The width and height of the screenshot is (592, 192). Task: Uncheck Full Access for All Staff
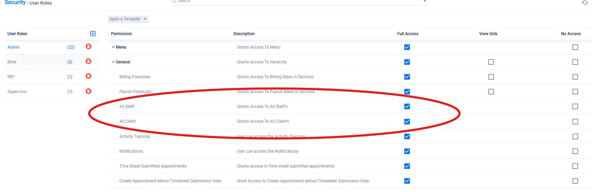click(x=407, y=107)
